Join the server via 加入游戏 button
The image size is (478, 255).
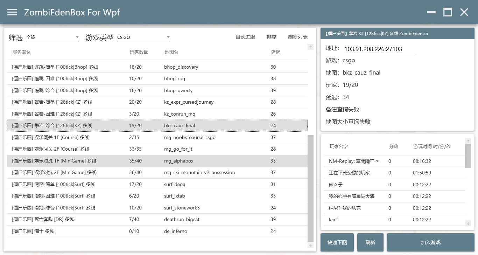point(430,242)
